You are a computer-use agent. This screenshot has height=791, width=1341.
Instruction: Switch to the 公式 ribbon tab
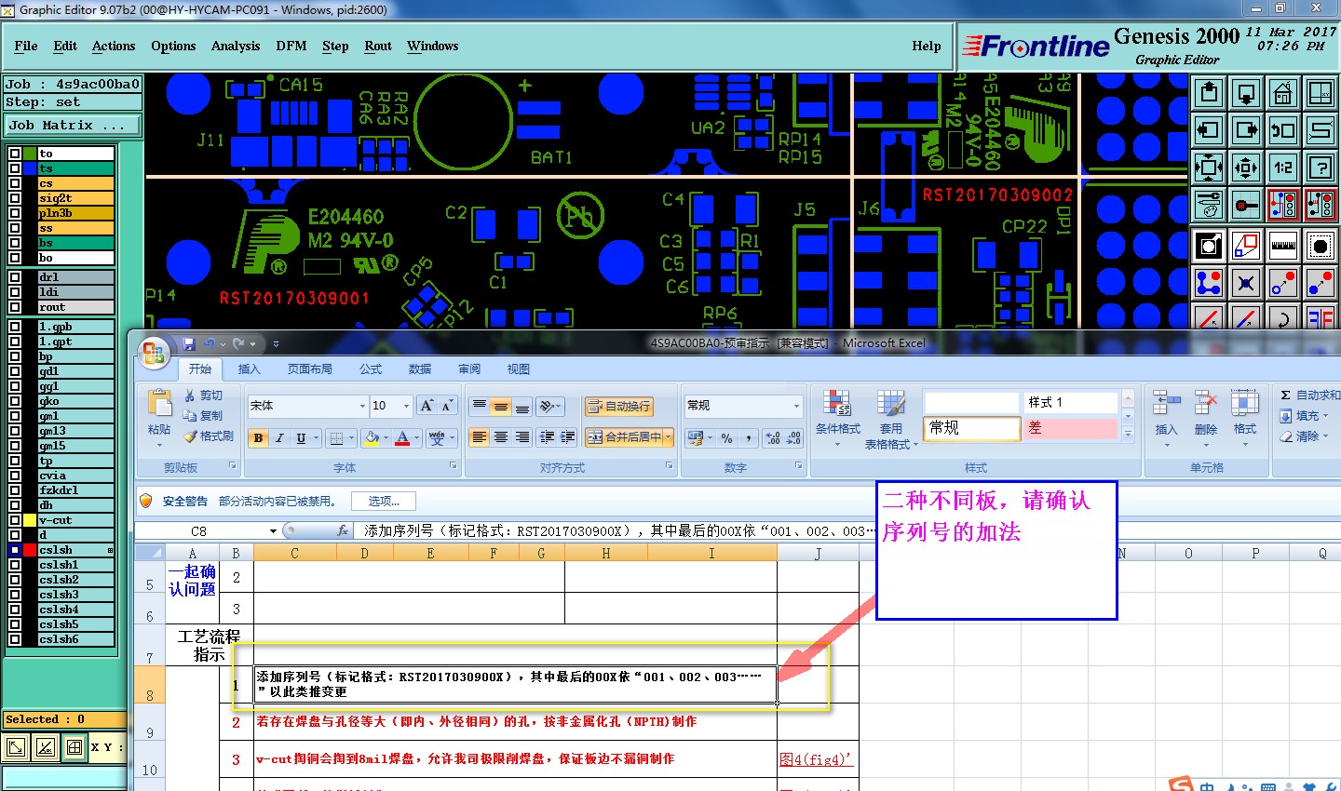pos(371,369)
